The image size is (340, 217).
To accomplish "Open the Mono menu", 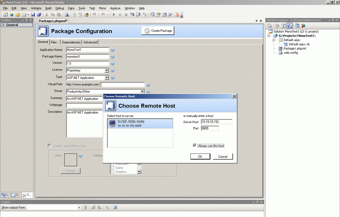I will (x=102, y=8).
